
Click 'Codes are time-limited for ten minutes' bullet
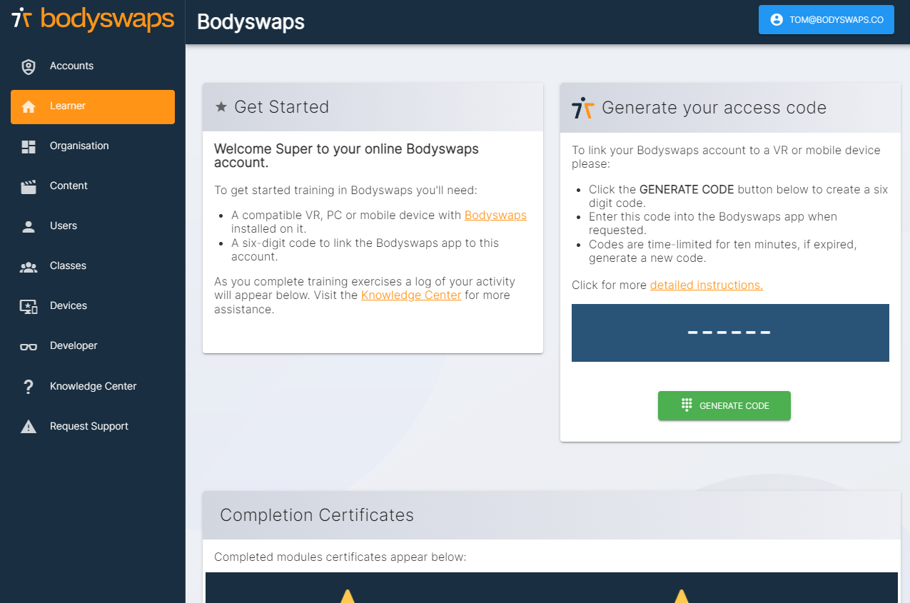(722, 251)
